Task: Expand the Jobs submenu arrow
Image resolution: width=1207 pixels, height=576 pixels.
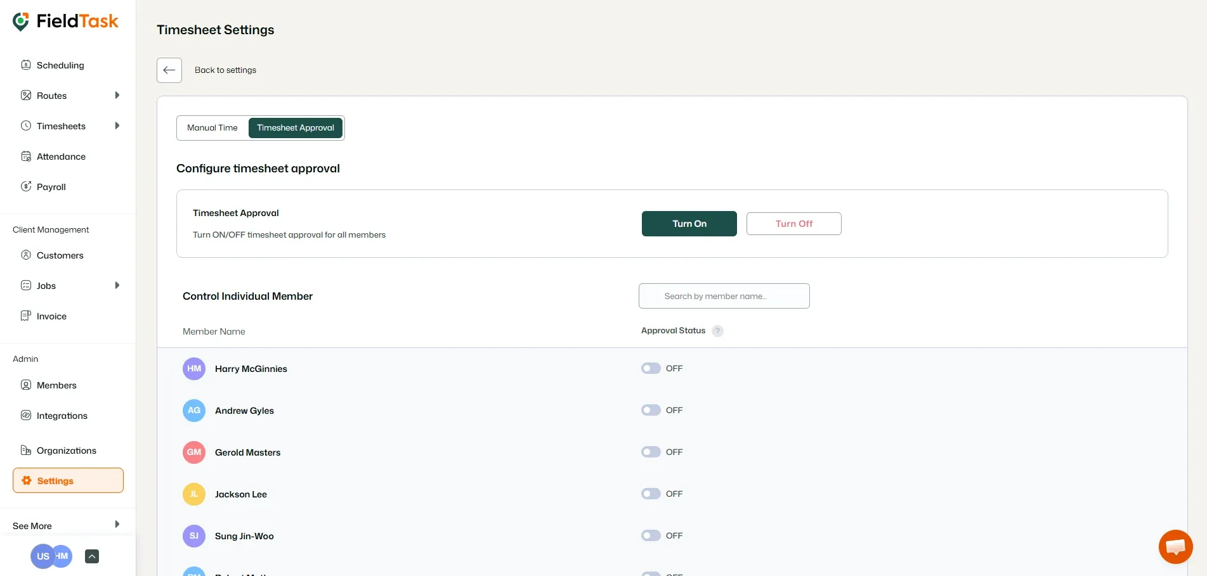Action: click(117, 286)
